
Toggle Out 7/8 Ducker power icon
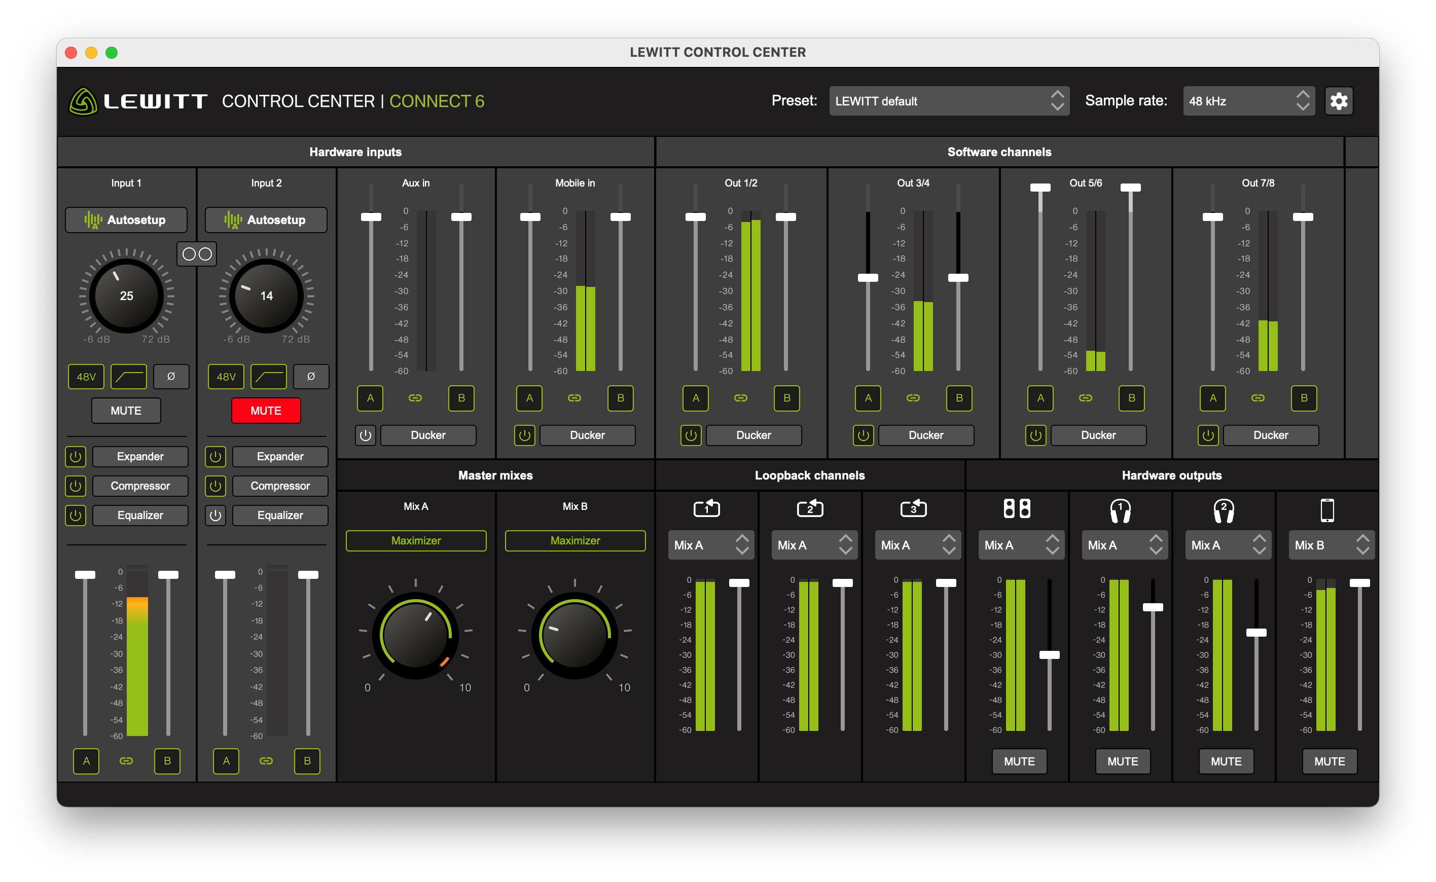pos(1207,435)
